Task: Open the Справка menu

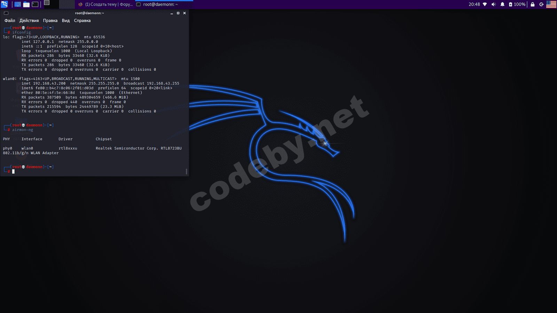Action: [82, 21]
